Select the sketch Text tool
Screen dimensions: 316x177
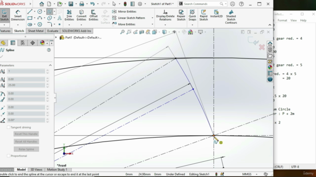point(59,18)
